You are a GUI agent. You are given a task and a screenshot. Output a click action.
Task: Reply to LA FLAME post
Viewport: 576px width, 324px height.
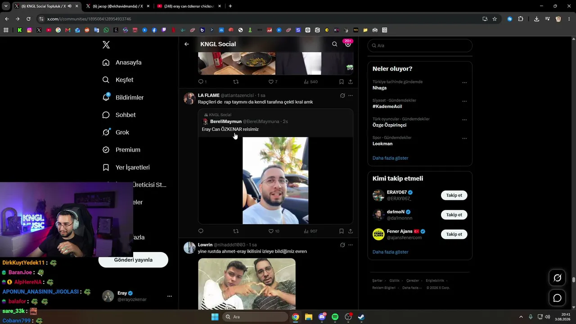point(201,231)
